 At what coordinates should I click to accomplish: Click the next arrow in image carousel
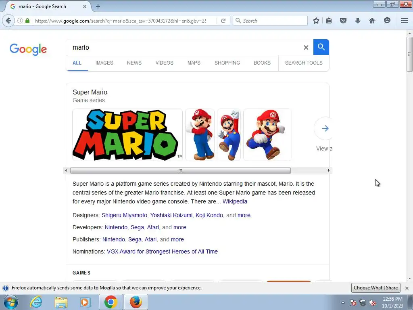(x=325, y=128)
